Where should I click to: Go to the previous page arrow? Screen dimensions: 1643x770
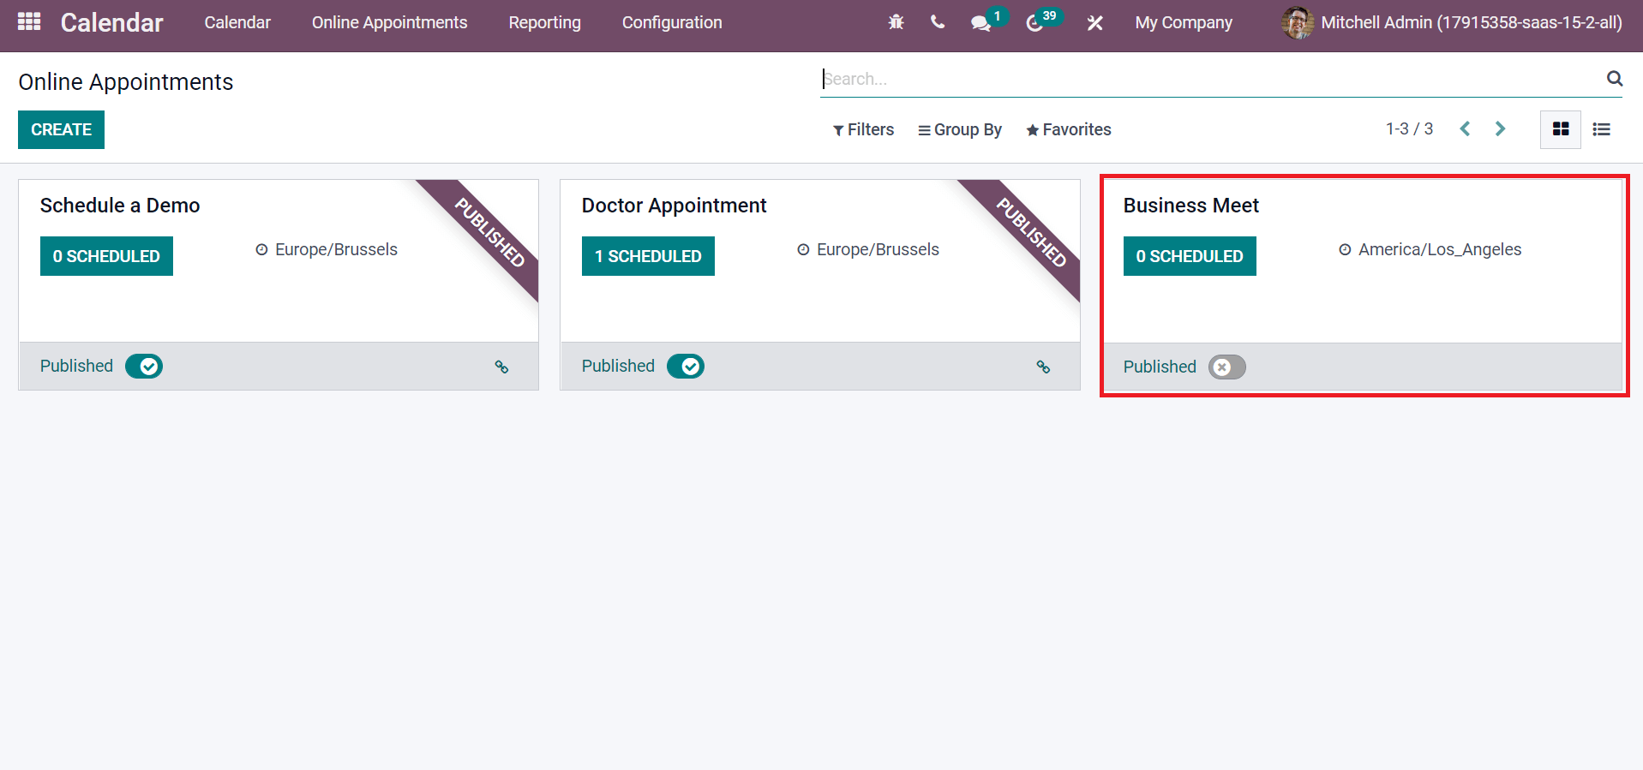(x=1466, y=128)
